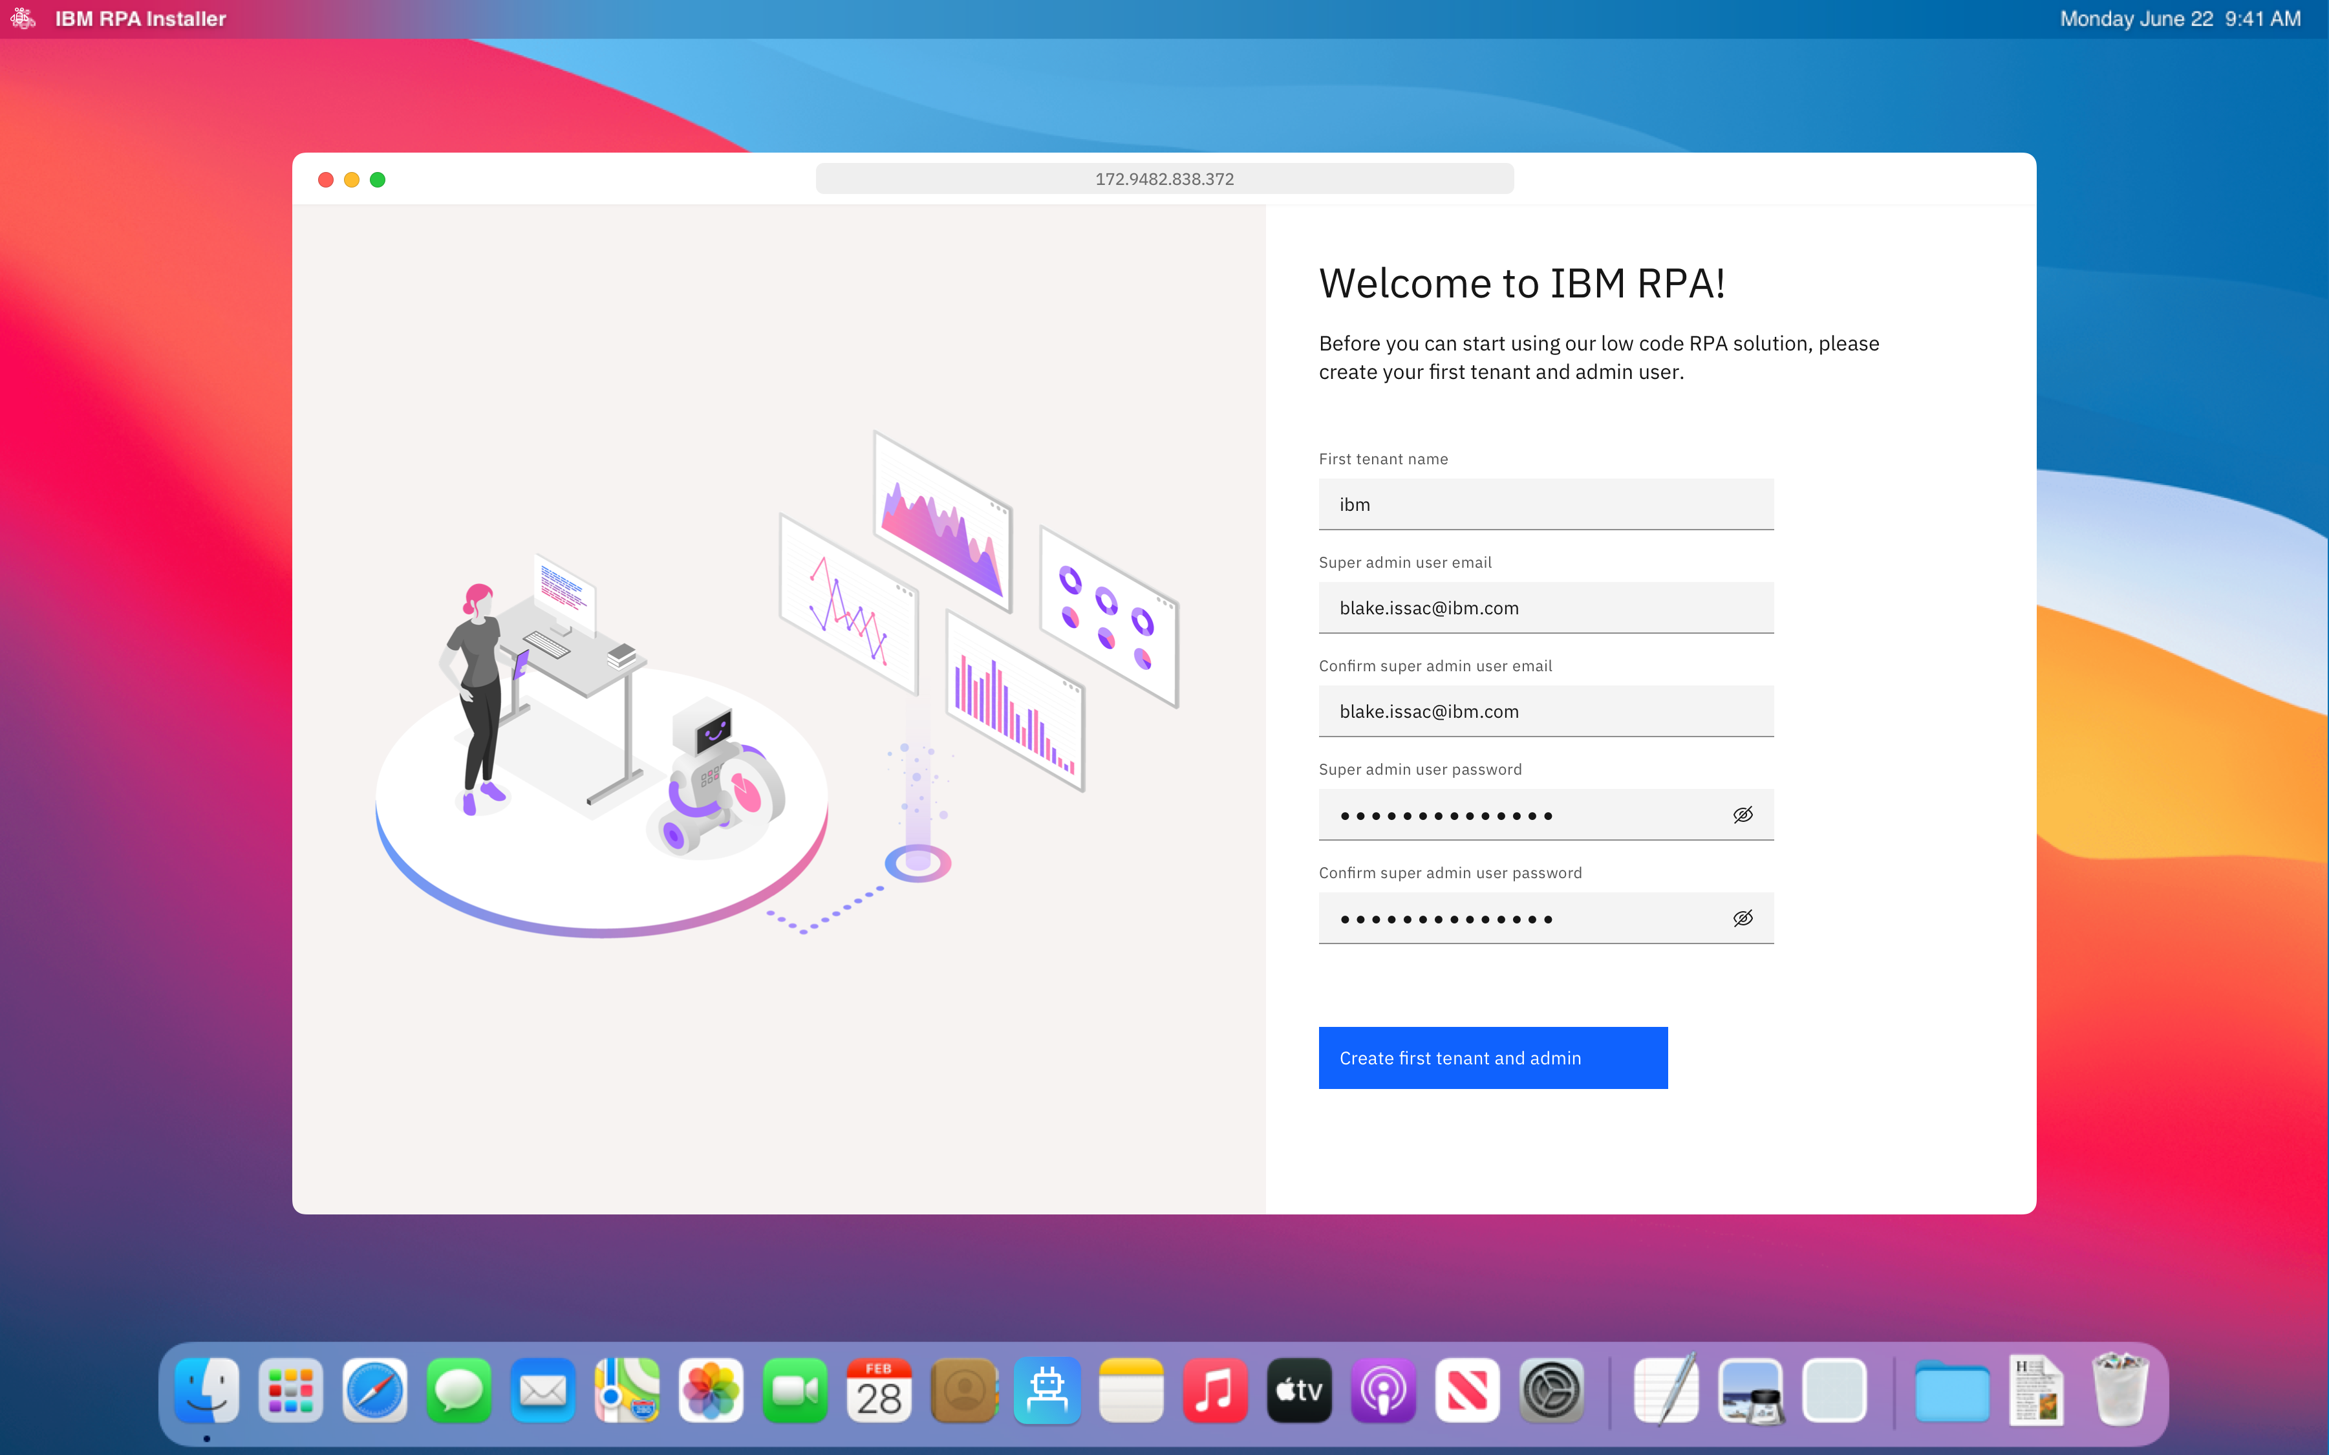This screenshot has width=2329, height=1455.
Task: Open Photos from the dock
Action: [x=711, y=1390]
